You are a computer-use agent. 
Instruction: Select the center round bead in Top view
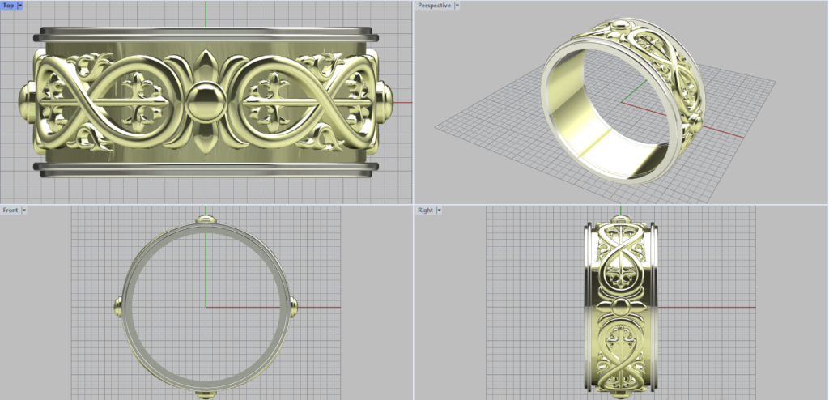205,102
